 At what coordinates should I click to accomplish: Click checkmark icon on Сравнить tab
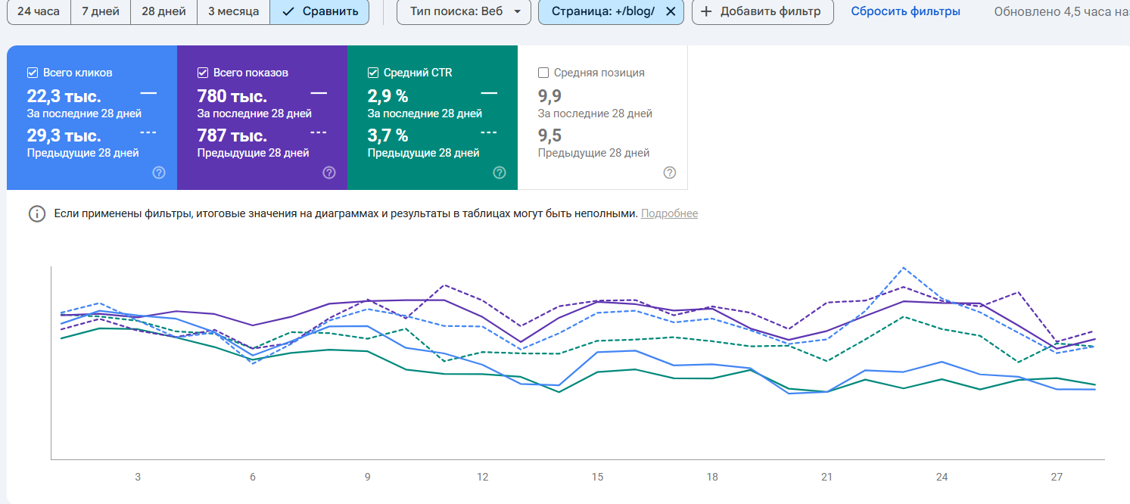point(288,11)
